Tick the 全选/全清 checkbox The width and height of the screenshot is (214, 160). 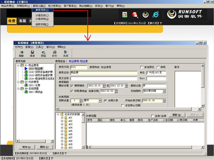point(152,116)
